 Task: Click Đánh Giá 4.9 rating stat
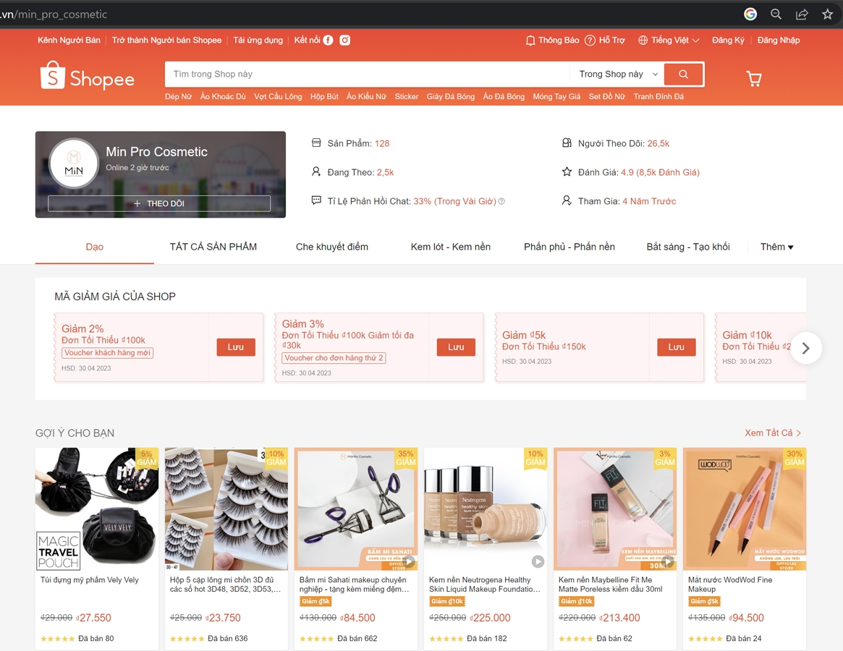639,173
